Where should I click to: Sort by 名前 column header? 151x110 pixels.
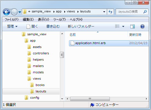click(x=73, y=35)
